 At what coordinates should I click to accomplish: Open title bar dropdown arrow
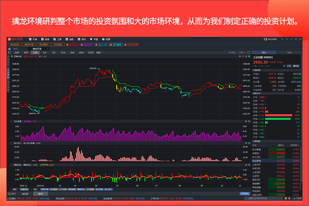coord(287,39)
